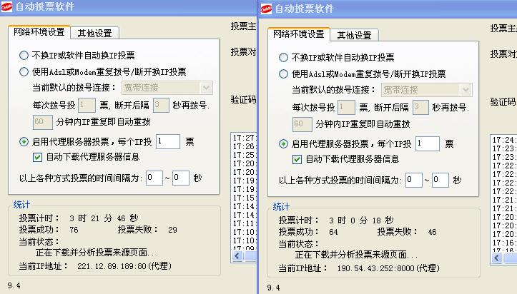Click left scroll arrow of left window log
This screenshot has height=294, width=517.
click(x=237, y=256)
